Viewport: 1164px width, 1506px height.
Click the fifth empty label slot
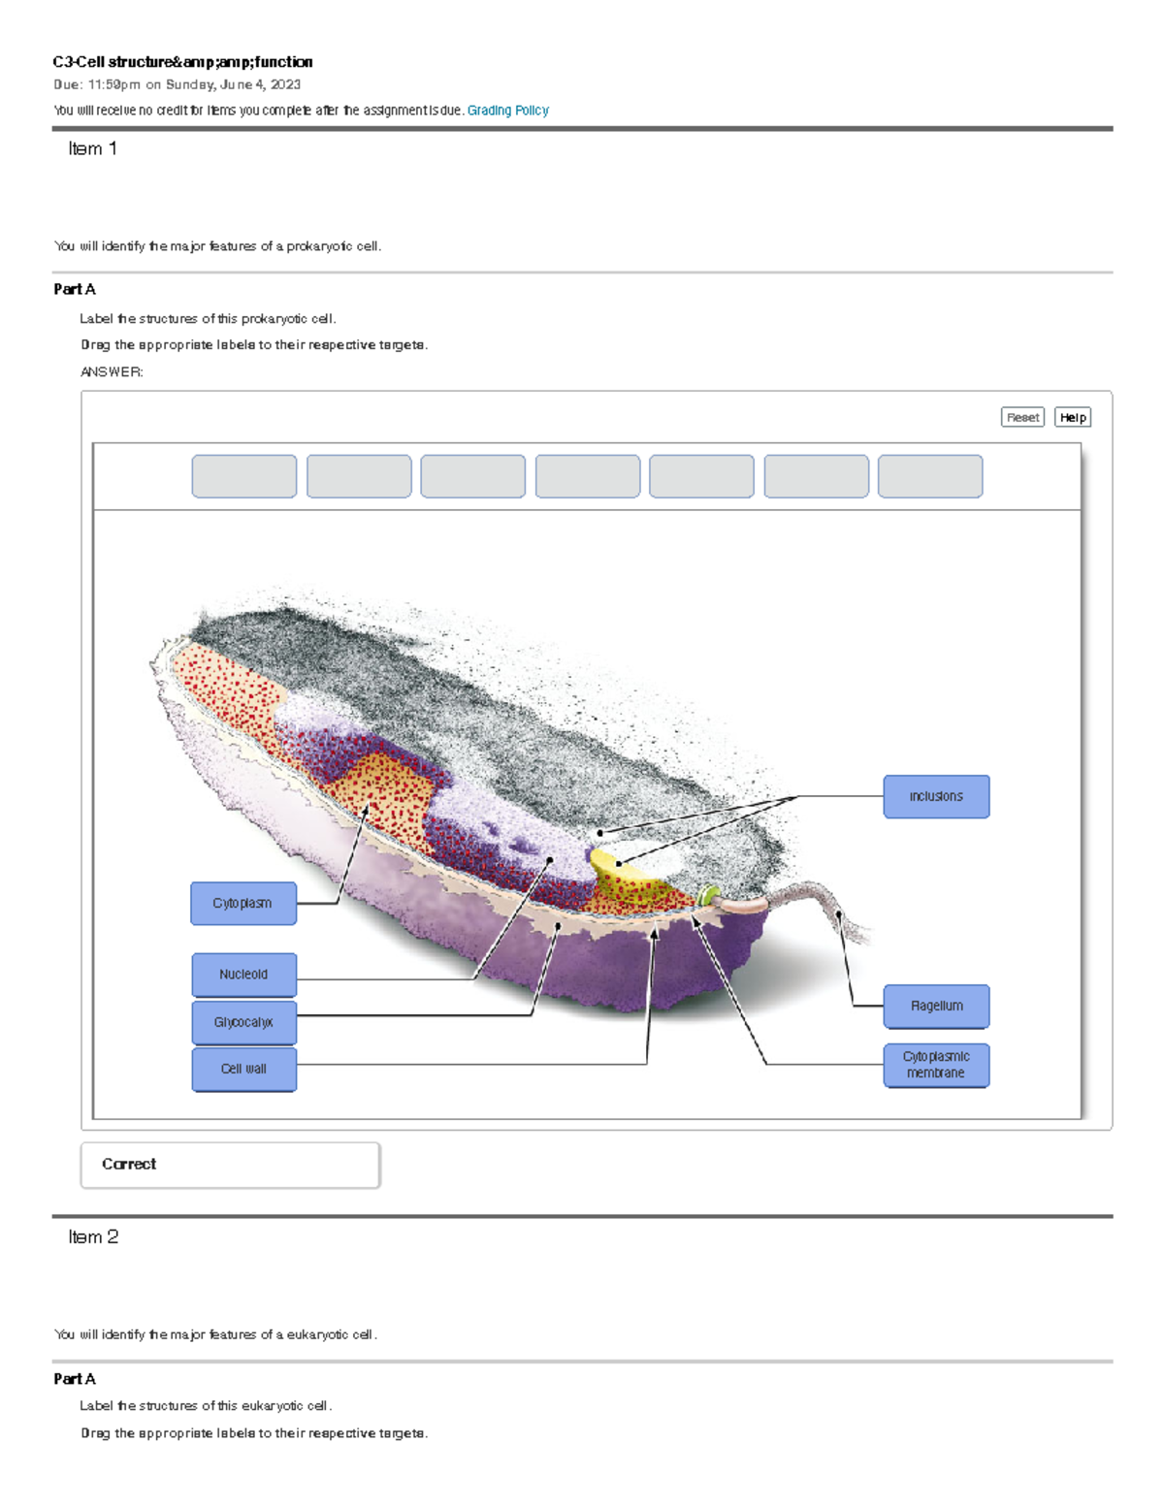click(x=701, y=476)
